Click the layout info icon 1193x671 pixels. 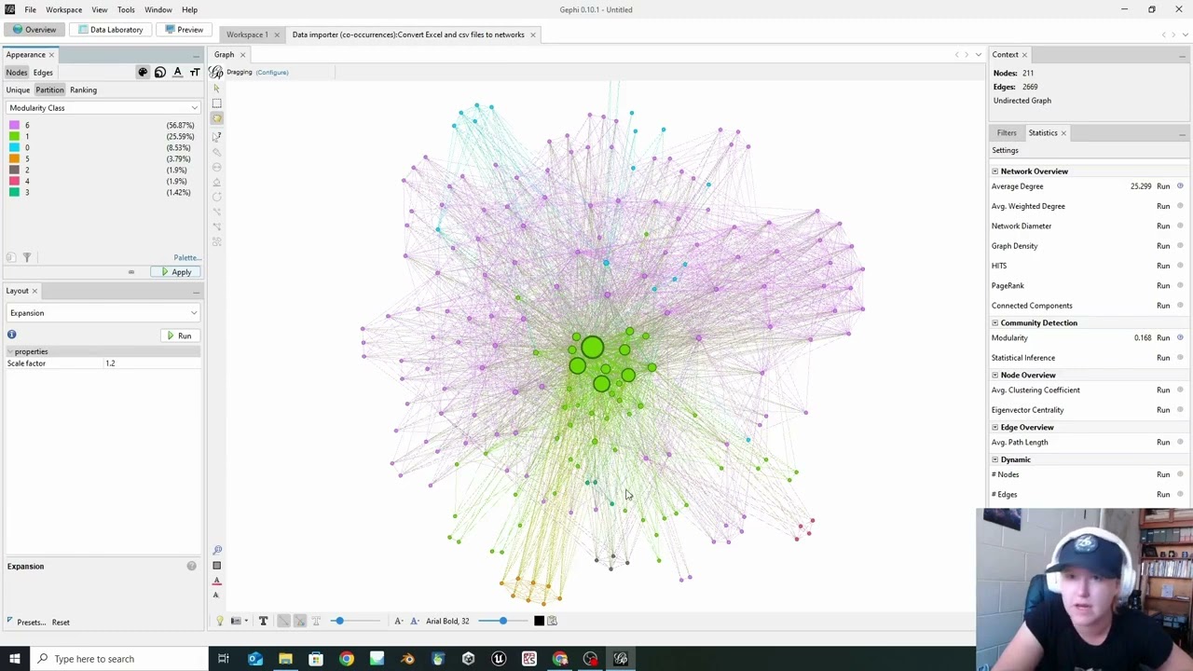(x=11, y=334)
